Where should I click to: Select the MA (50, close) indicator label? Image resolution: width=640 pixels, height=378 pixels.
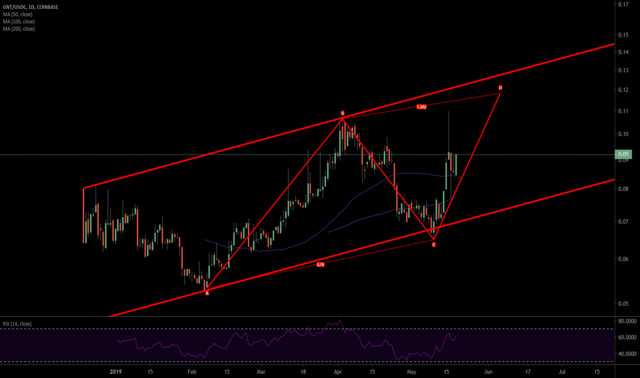[x=18, y=14]
